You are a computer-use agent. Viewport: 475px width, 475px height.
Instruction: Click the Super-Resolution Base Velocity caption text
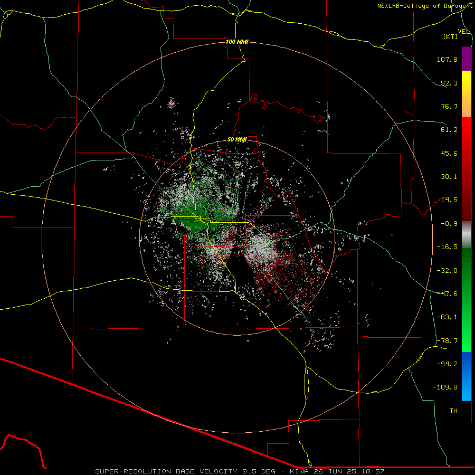point(239,471)
